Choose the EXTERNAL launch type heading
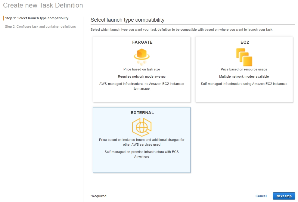Image resolution: width=298 pixels, height=202 pixels. point(142,113)
